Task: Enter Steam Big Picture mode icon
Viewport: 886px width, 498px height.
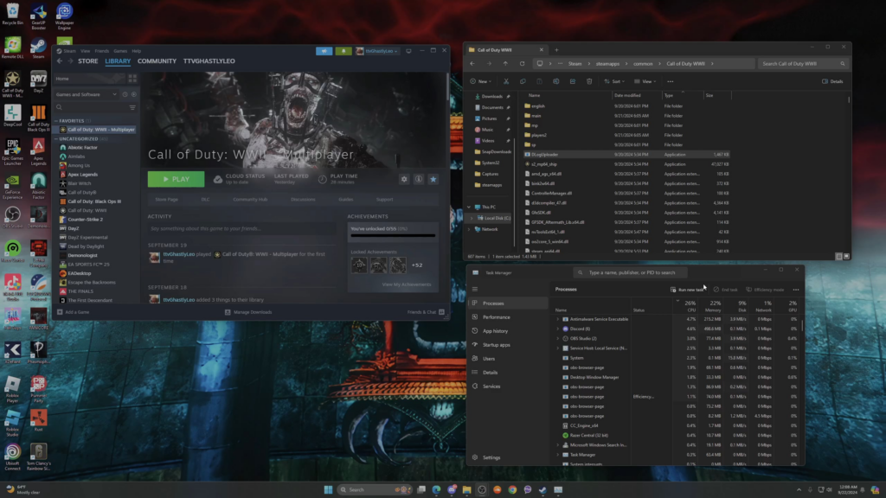Action: [408, 51]
